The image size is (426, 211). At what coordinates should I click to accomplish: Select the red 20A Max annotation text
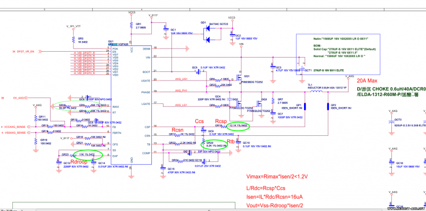click(367, 82)
